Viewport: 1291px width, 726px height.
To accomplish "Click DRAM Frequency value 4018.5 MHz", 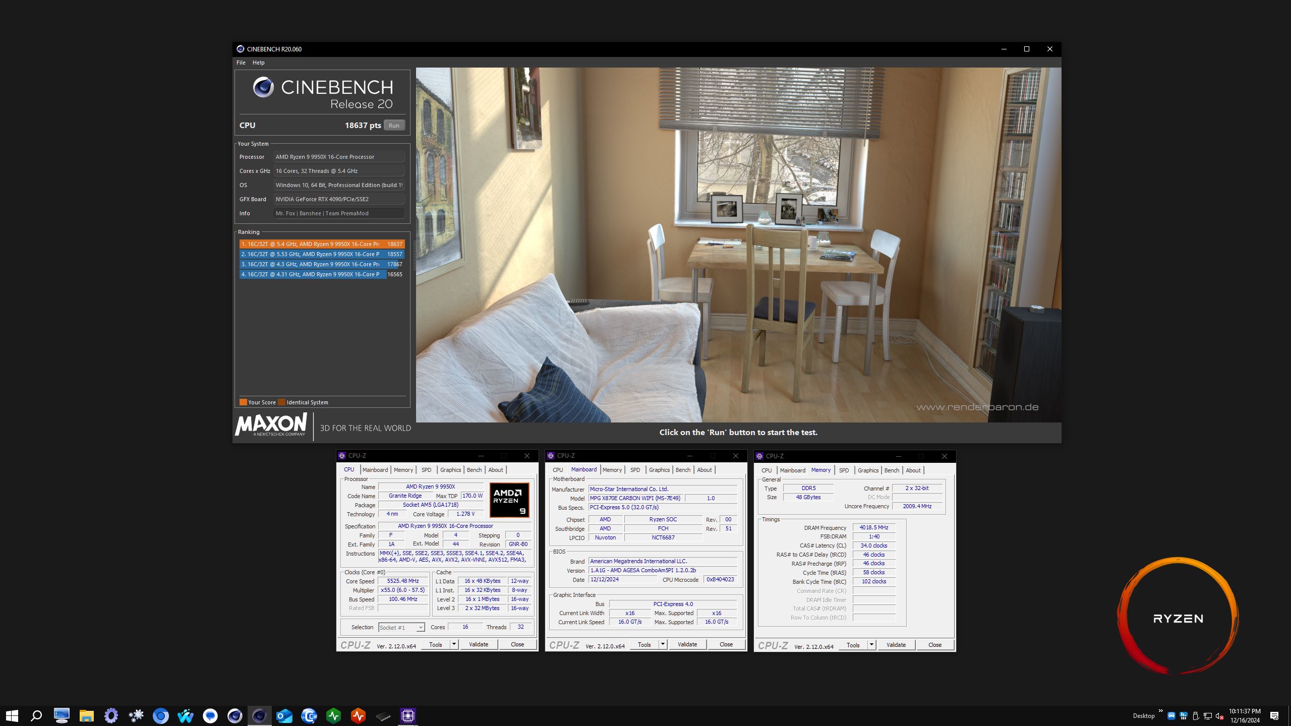I will 874,527.
